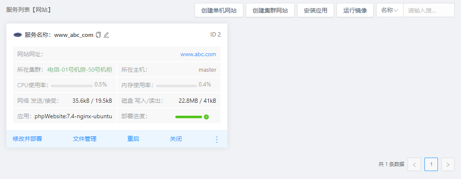
Task: Open cluster 电信-01号机房-50号机柜 link
Action: tap(79, 70)
